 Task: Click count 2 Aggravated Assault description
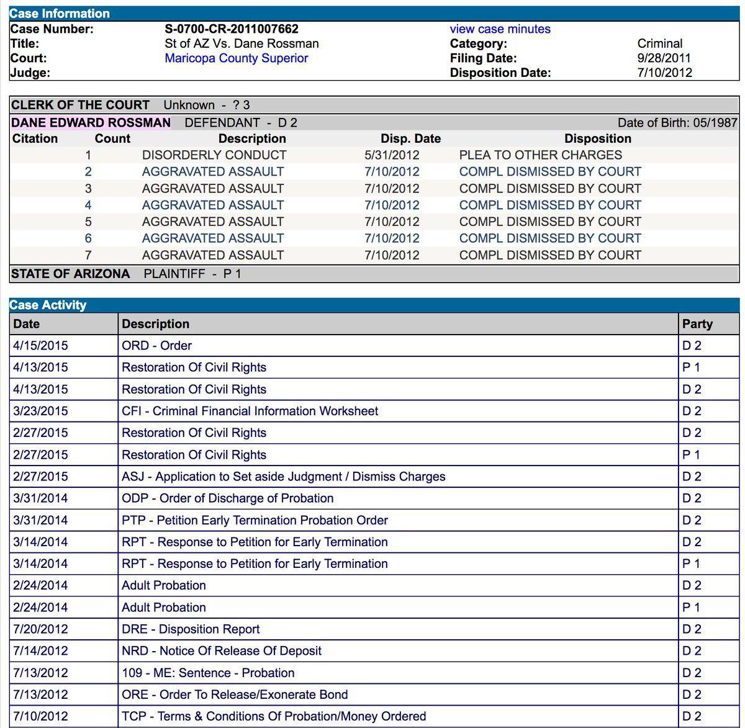(213, 172)
